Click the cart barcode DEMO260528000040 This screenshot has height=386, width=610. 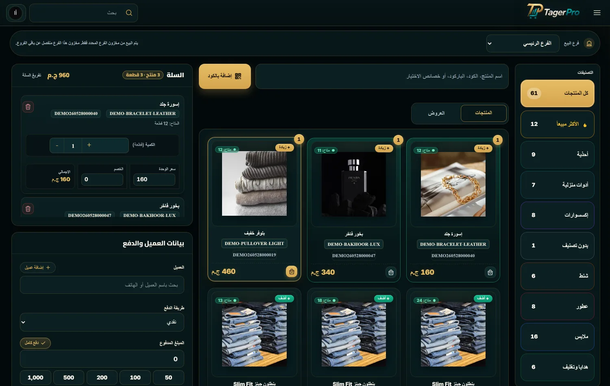(76, 113)
